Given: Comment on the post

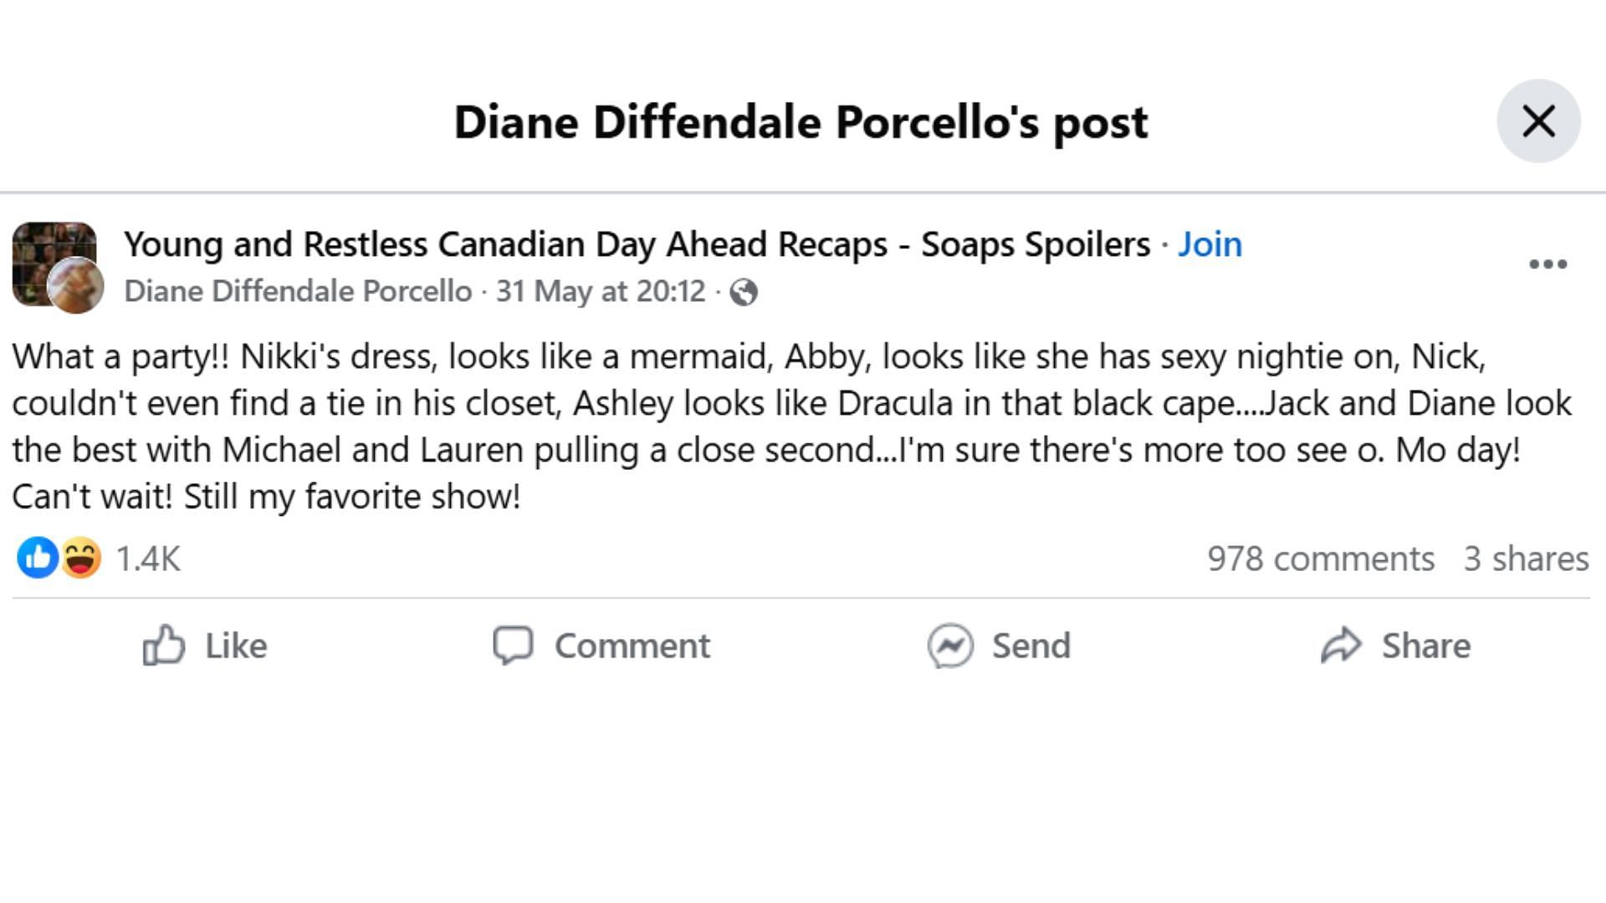Looking at the screenshot, I should (x=601, y=645).
